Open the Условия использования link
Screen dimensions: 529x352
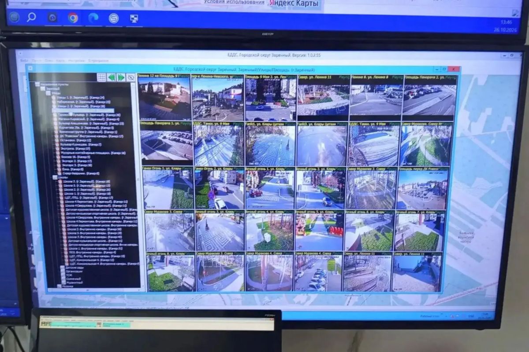click(234, 2)
